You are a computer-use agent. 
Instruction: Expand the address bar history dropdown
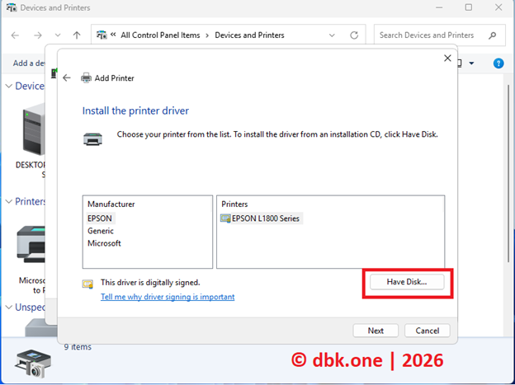pyautogui.click(x=333, y=35)
